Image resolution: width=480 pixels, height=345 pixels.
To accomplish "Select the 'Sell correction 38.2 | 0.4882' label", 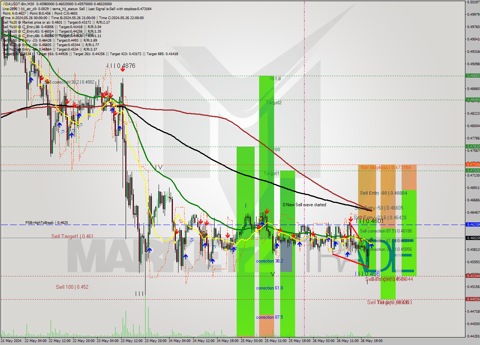I will coord(70,82).
